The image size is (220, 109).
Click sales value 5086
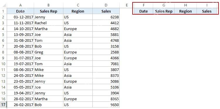106,81
